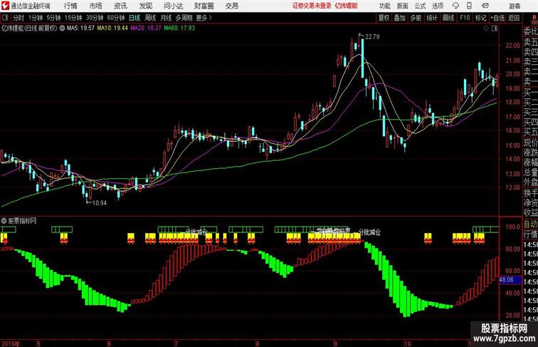Select the 日线 daily period tab
The image size is (538, 347).
(134, 18)
